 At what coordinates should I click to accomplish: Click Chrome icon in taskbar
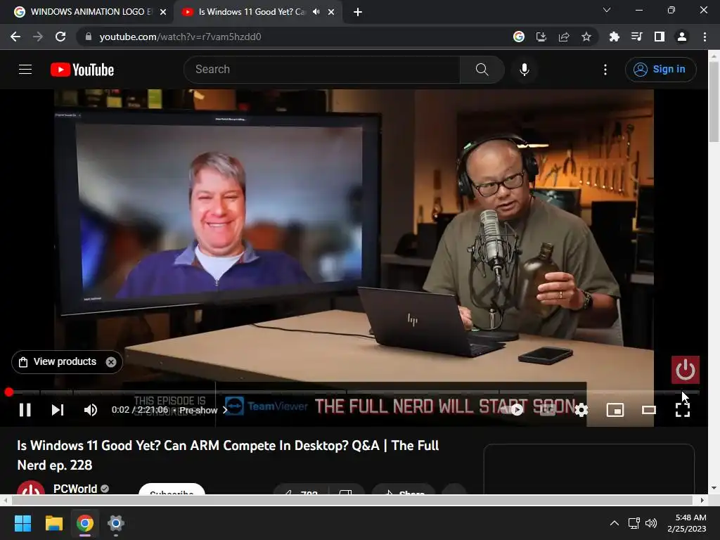[85, 523]
